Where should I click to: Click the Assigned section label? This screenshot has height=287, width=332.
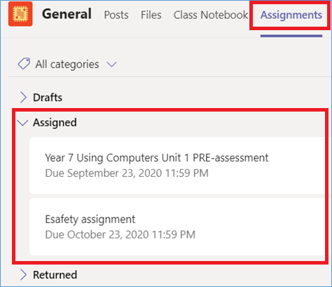(55, 123)
